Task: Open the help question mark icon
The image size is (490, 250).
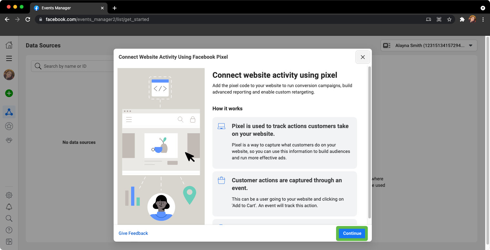Action: click(9, 230)
